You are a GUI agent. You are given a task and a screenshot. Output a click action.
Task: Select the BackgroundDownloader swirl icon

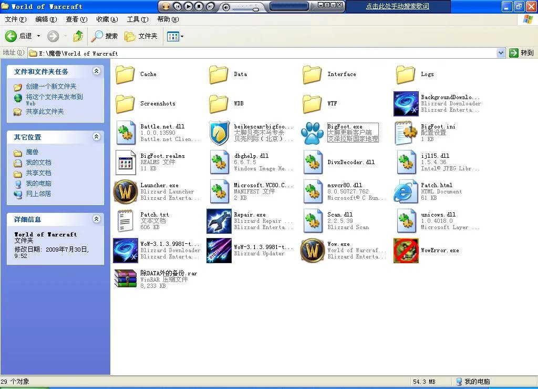point(406,103)
